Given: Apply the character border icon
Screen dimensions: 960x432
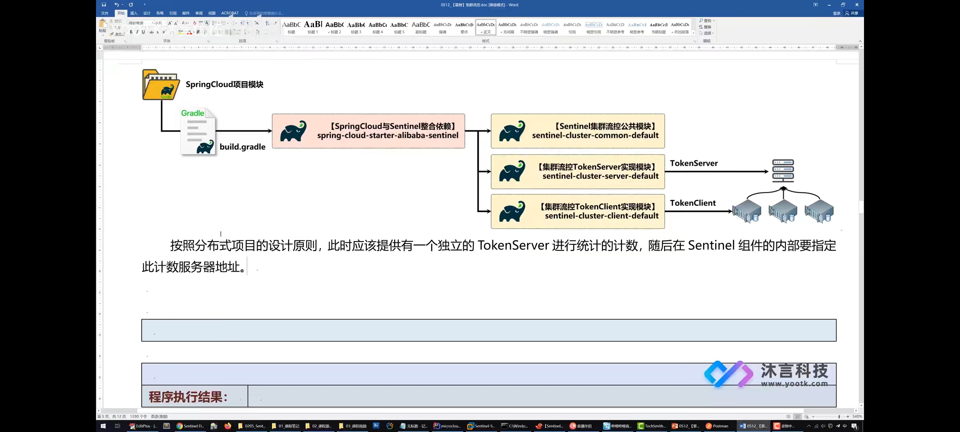Looking at the screenshot, I should (x=207, y=23).
